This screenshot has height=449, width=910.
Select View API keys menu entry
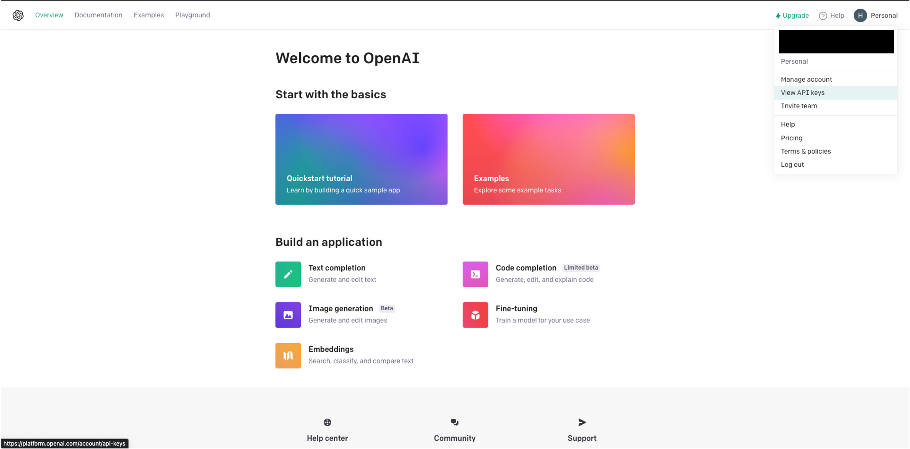pyautogui.click(x=802, y=93)
